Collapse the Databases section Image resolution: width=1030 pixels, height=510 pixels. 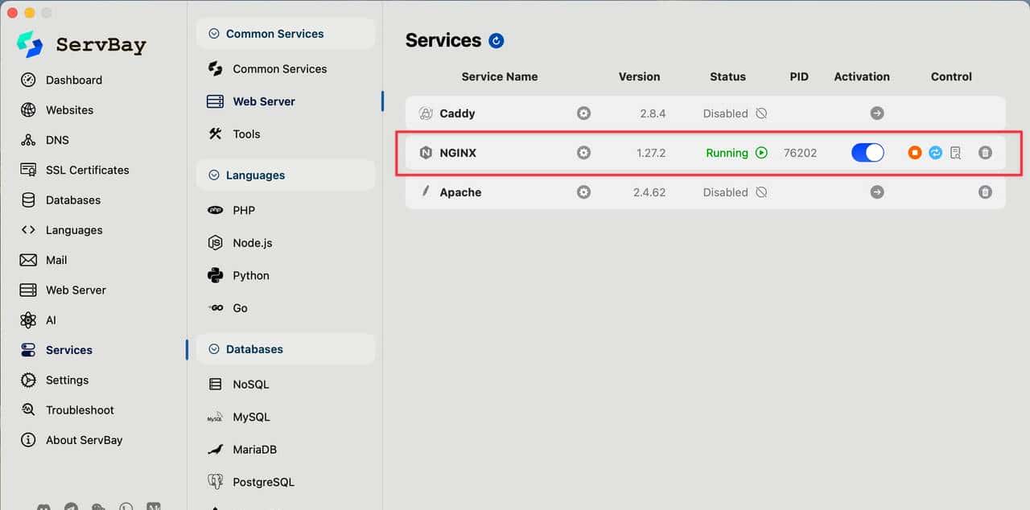click(x=214, y=349)
